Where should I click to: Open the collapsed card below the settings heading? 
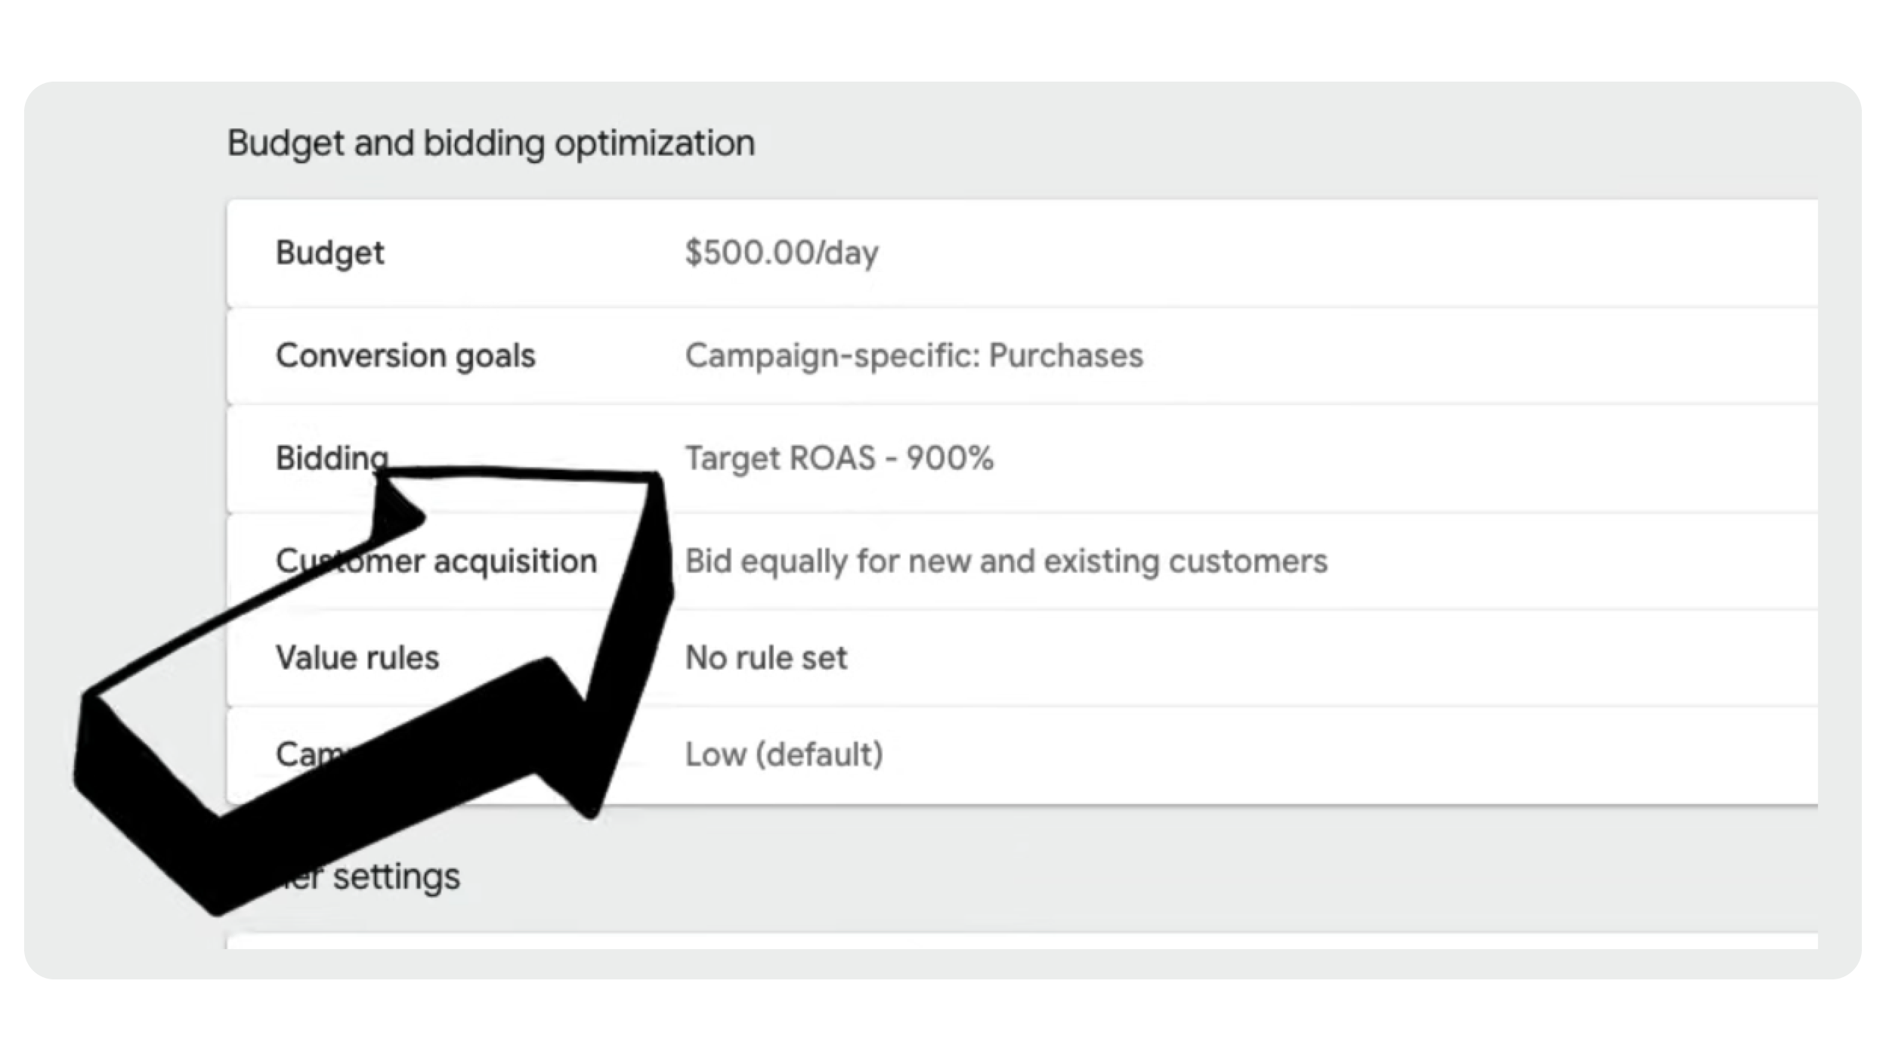point(1020,941)
